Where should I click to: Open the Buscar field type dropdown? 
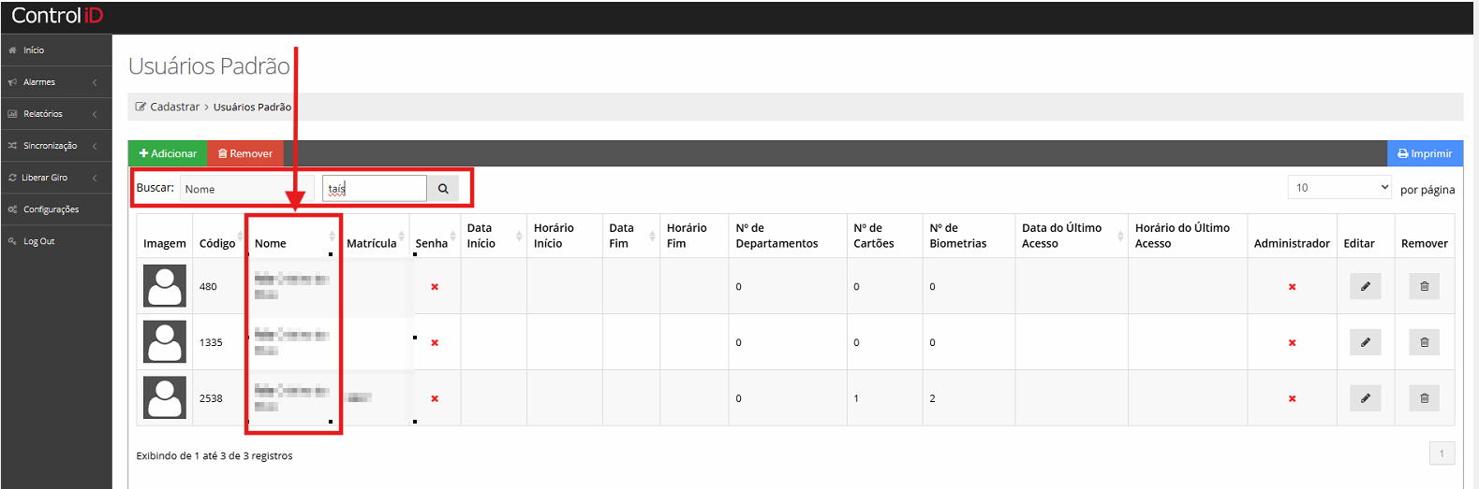(x=246, y=189)
